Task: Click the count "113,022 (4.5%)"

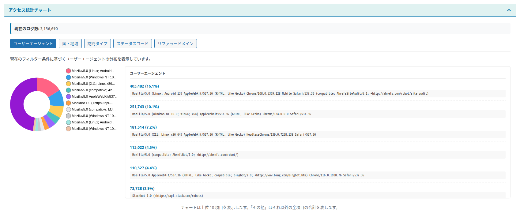Action: [143, 148]
